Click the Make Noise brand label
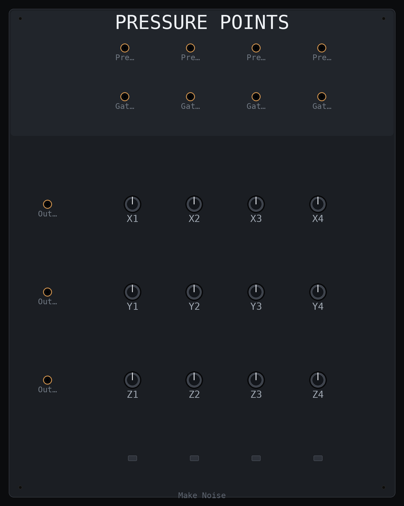Screen dimensions: 404x506 202,495
